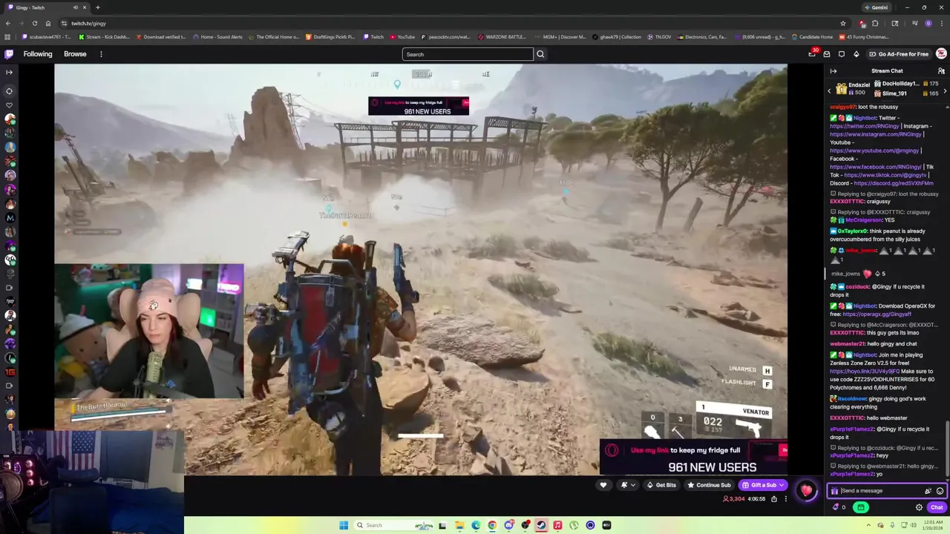This screenshot has width=950, height=534.
Task: Open the mail-style icon left of Whispers
Action: click(827, 54)
